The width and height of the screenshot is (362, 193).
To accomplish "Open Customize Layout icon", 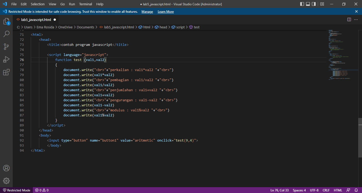I will coord(322,4).
